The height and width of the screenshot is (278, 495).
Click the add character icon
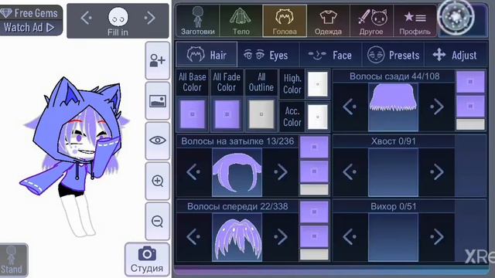tap(157, 60)
